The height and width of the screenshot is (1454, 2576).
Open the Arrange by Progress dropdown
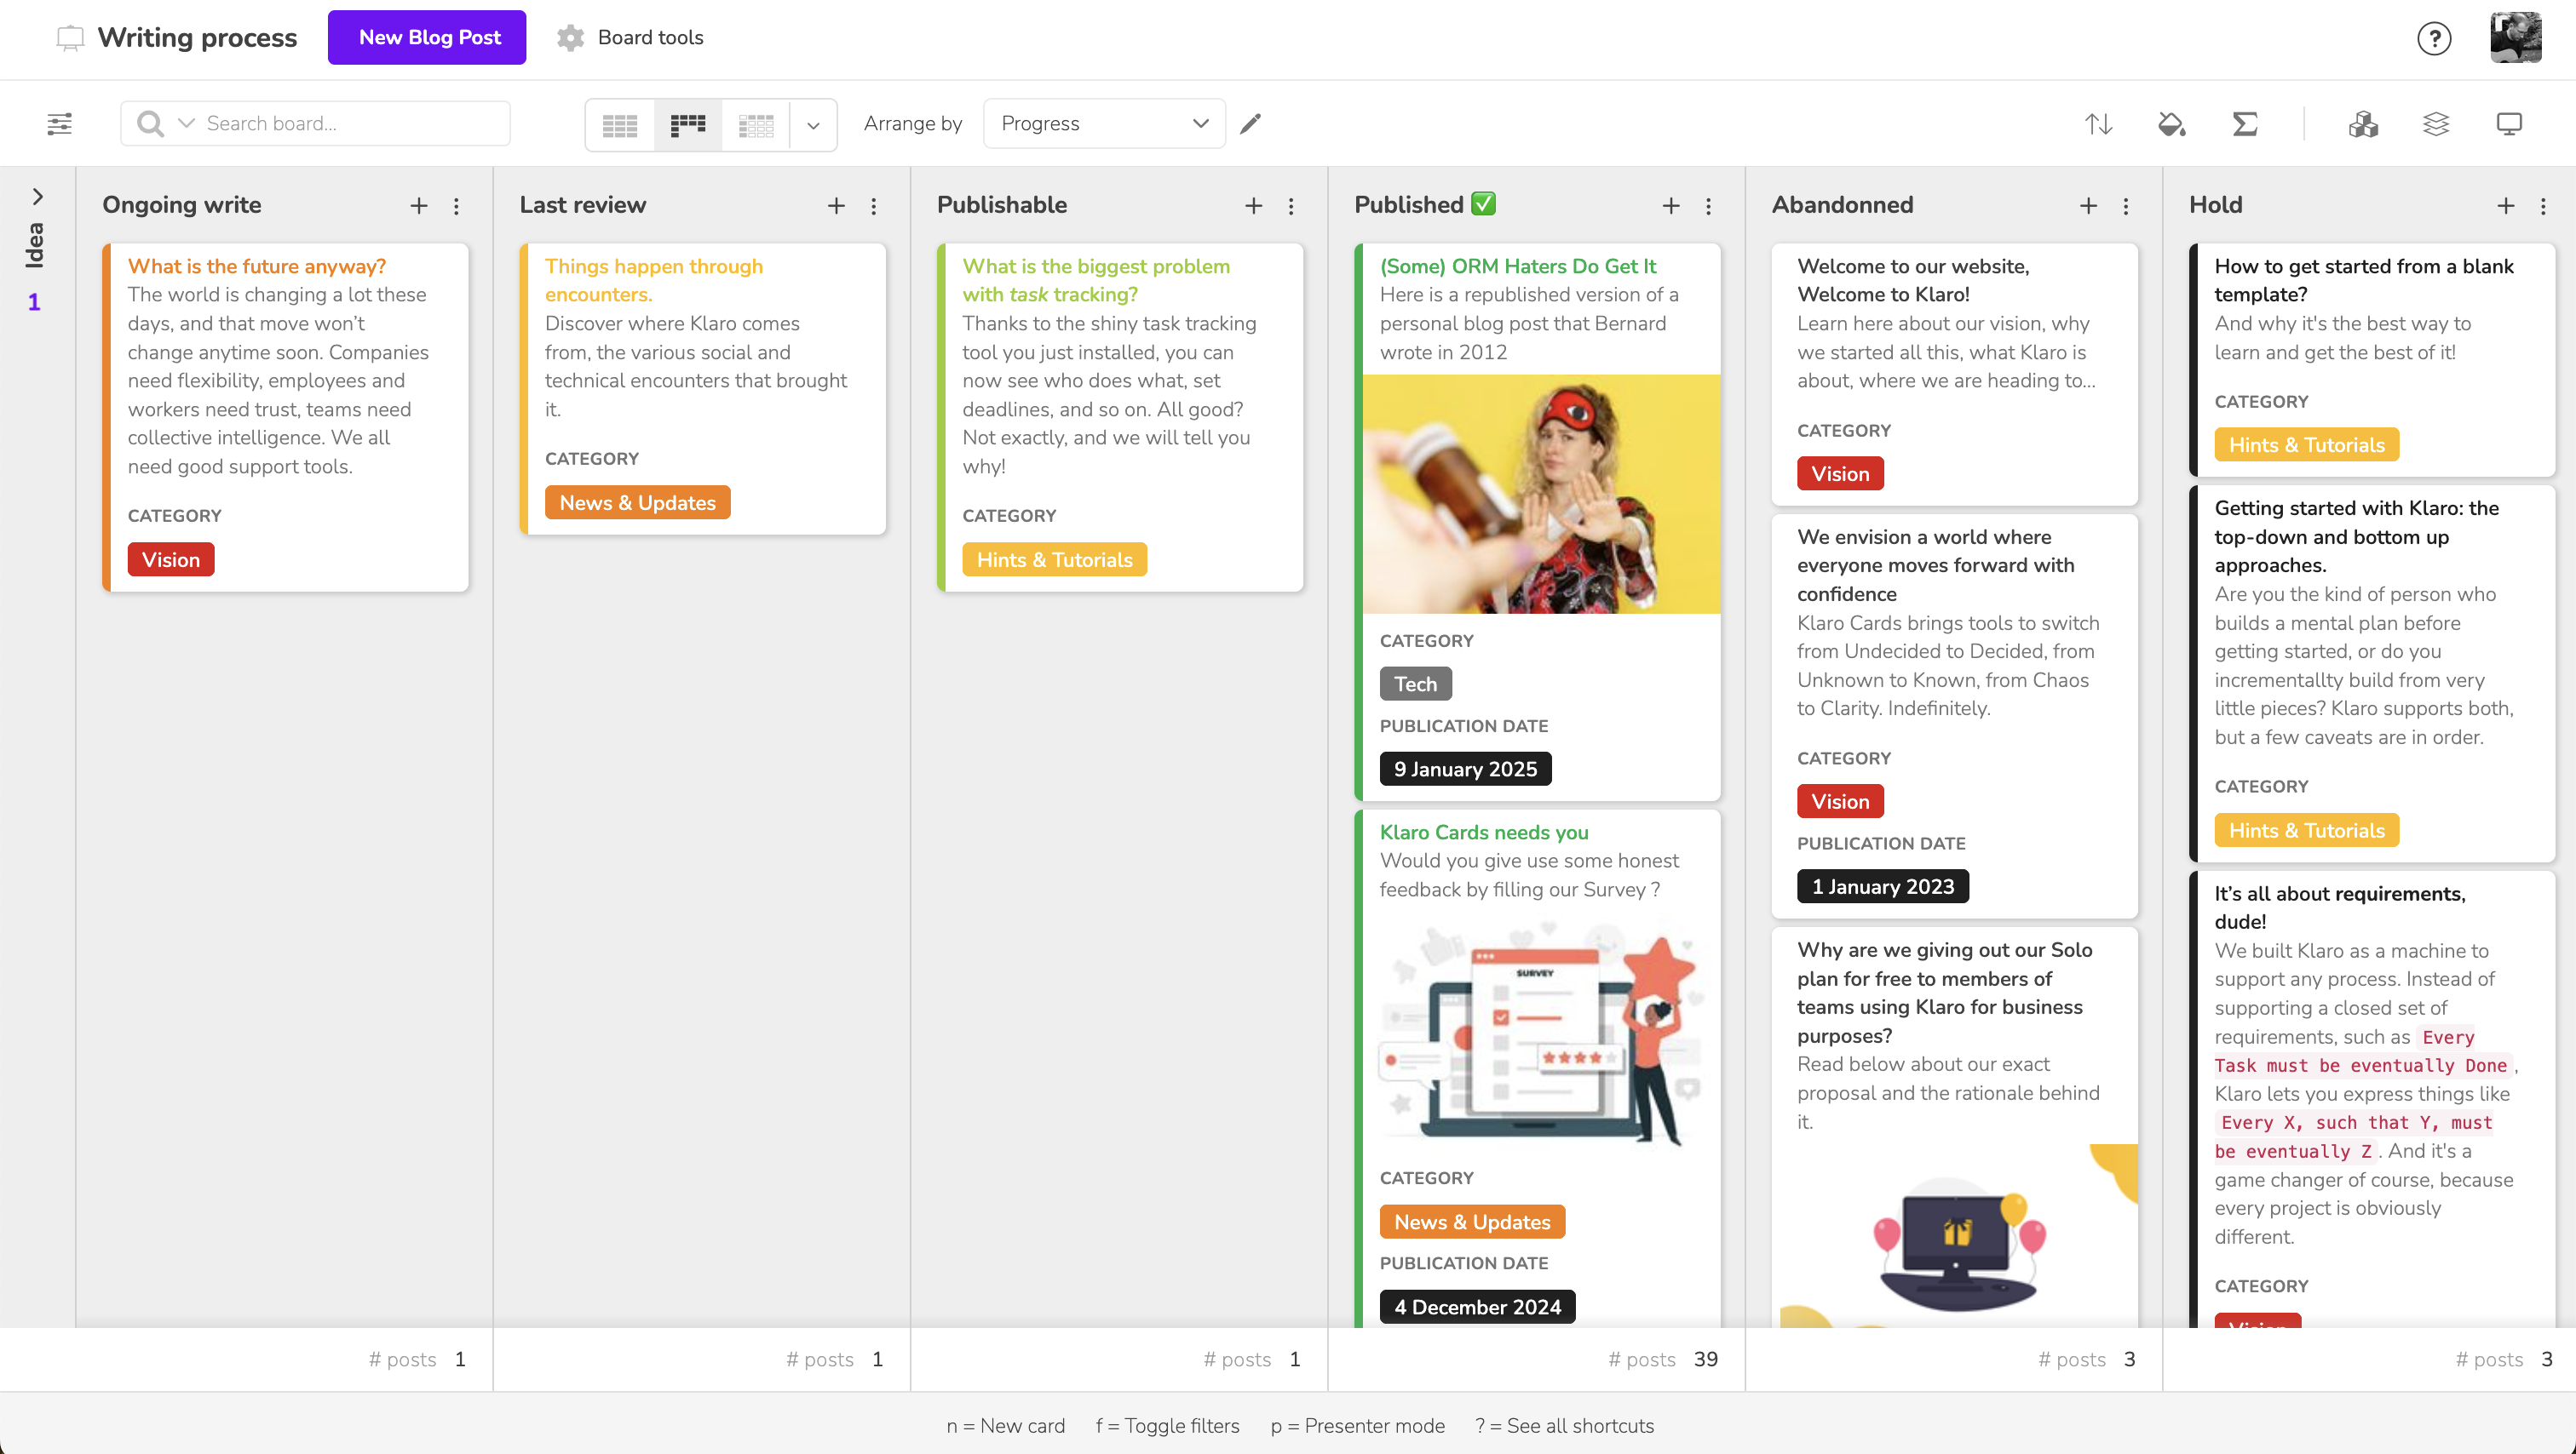1104,124
